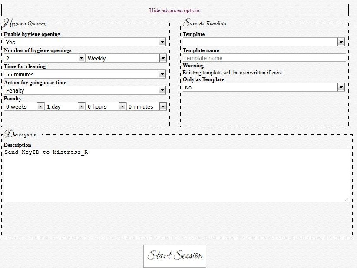Screen dimensions: 357x268
Task: Open the penalty weeks dropdown
Action: 24,106
